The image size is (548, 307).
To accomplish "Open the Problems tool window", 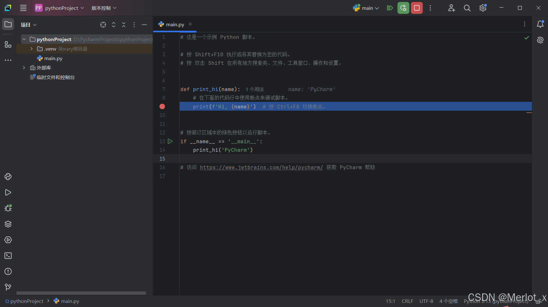I will coord(8,272).
